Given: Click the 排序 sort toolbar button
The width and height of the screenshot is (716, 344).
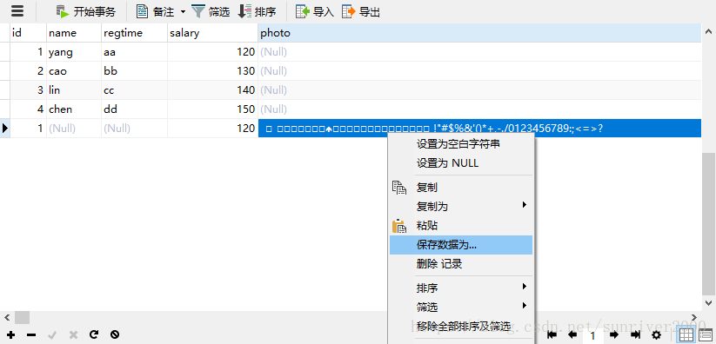Looking at the screenshot, I should tap(258, 11).
